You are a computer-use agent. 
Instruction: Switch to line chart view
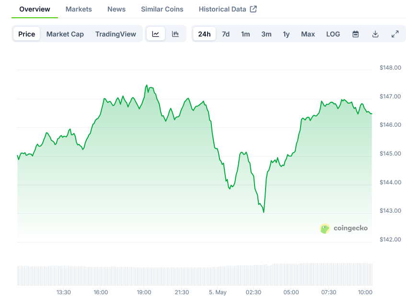(156, 34)
